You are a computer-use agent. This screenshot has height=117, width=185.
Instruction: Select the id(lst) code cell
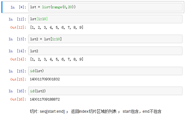[105, 71]
